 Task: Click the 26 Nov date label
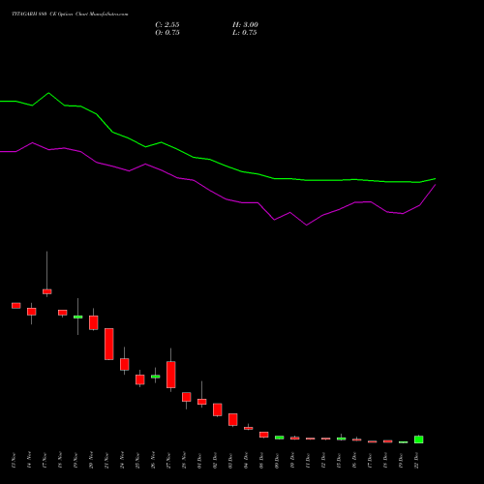pyautogui.click(x=153, y=461)
